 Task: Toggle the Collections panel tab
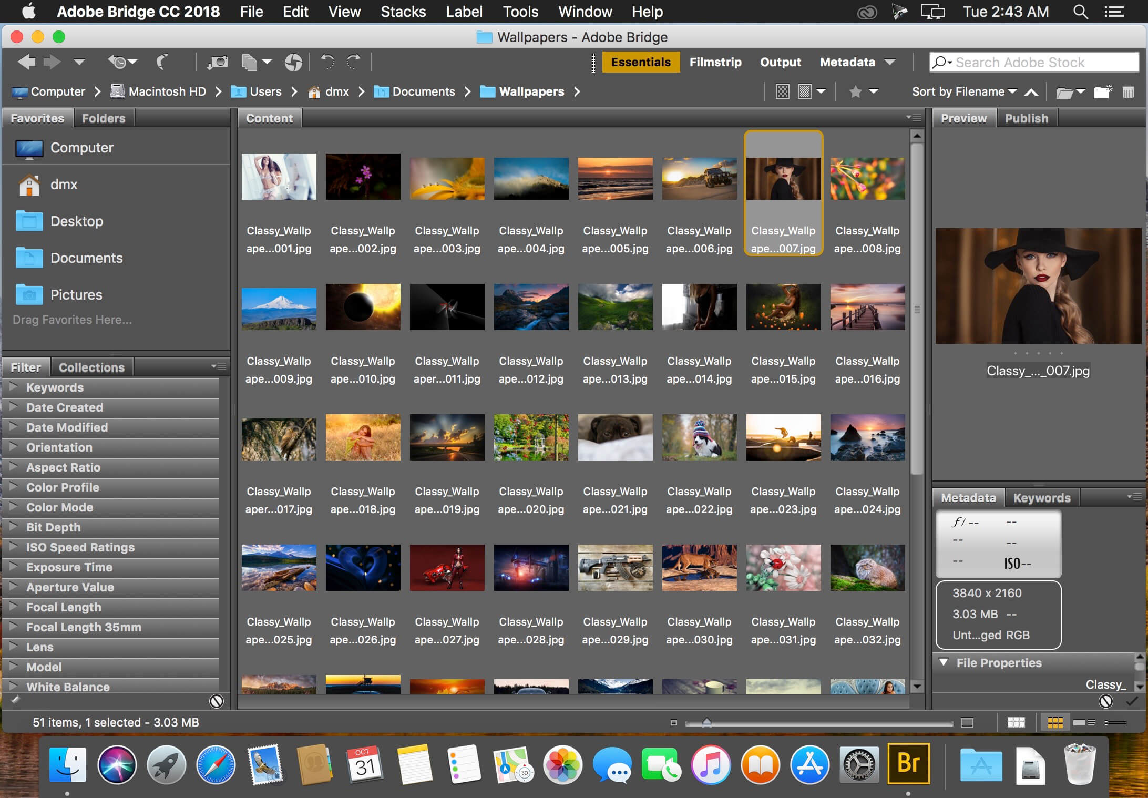[x=91, y=366]
